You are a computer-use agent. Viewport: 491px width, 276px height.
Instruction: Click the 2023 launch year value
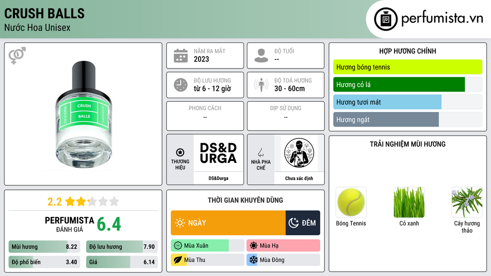coord(201,59)
